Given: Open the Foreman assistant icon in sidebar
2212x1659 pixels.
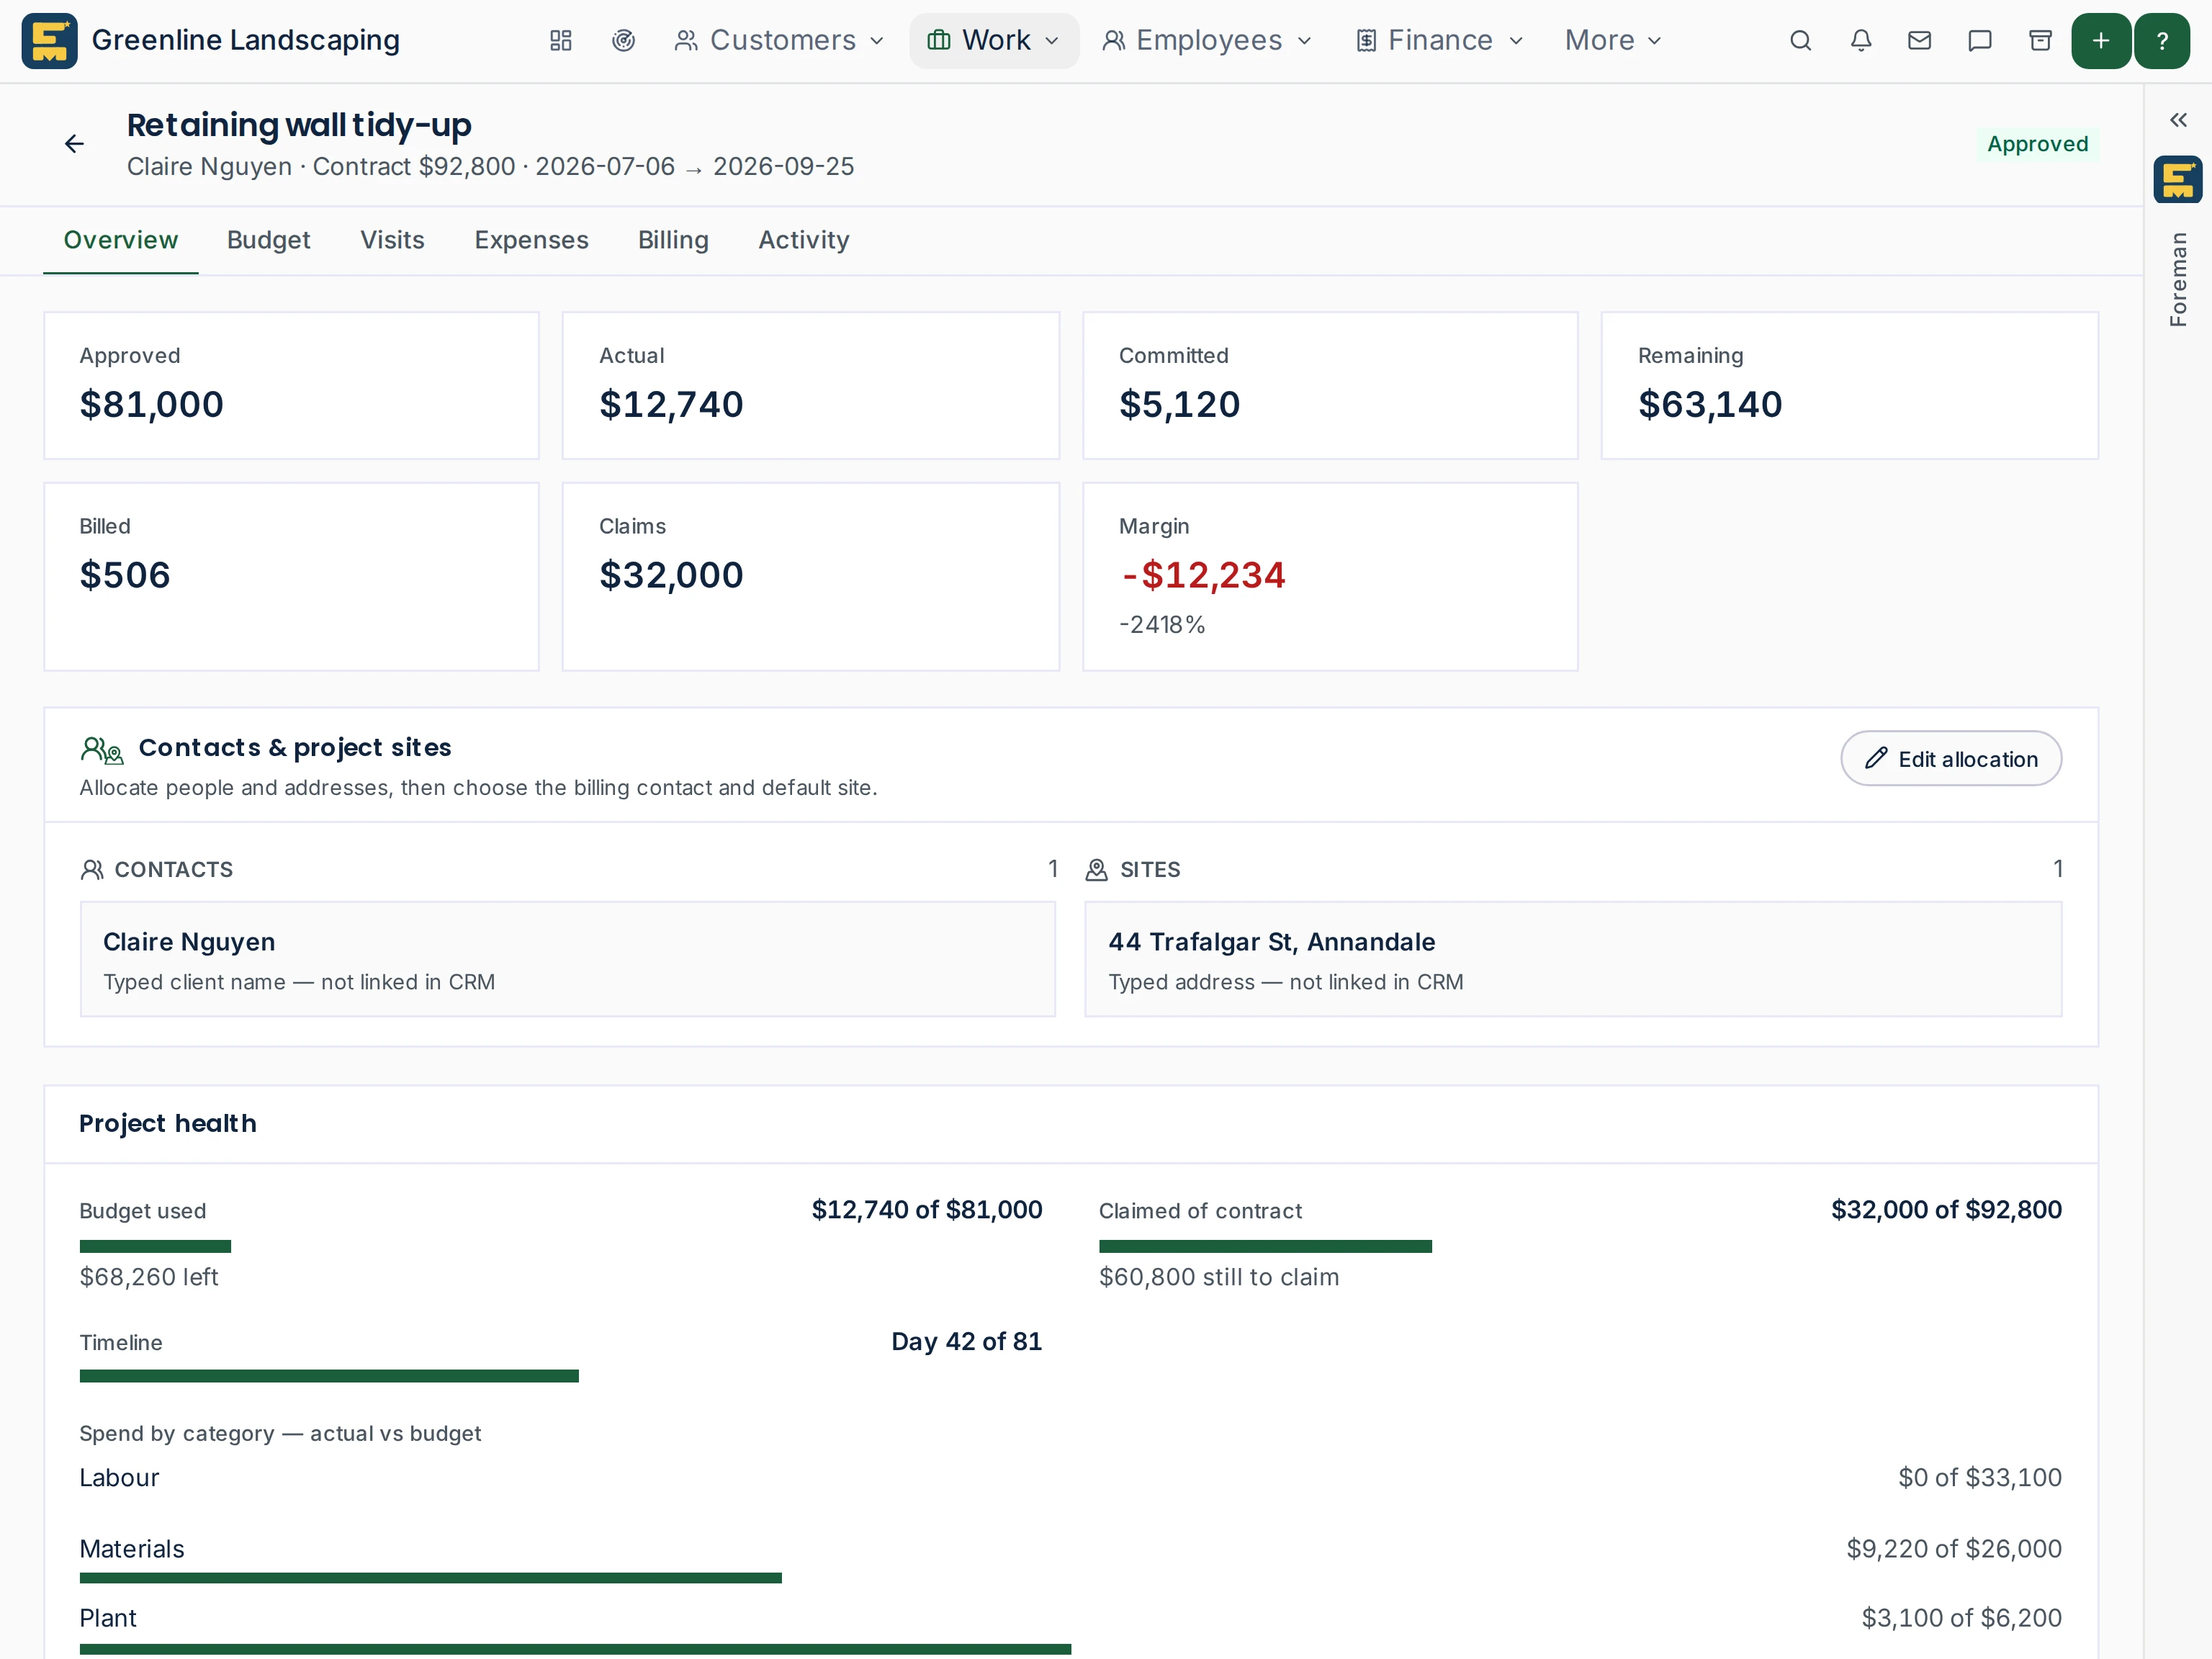Looking at the screenshot, I should tap(2177, 180).
